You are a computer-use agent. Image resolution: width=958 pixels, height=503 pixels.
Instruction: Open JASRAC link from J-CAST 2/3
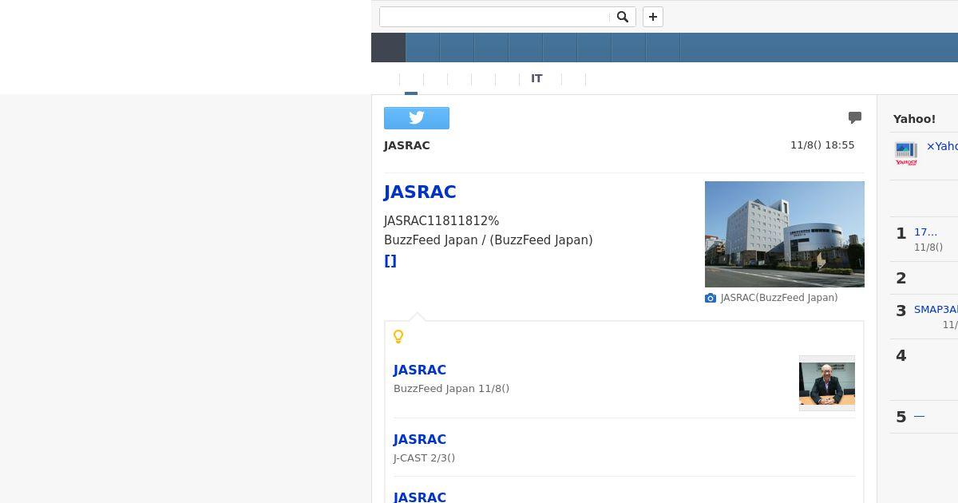click(420, 439)
